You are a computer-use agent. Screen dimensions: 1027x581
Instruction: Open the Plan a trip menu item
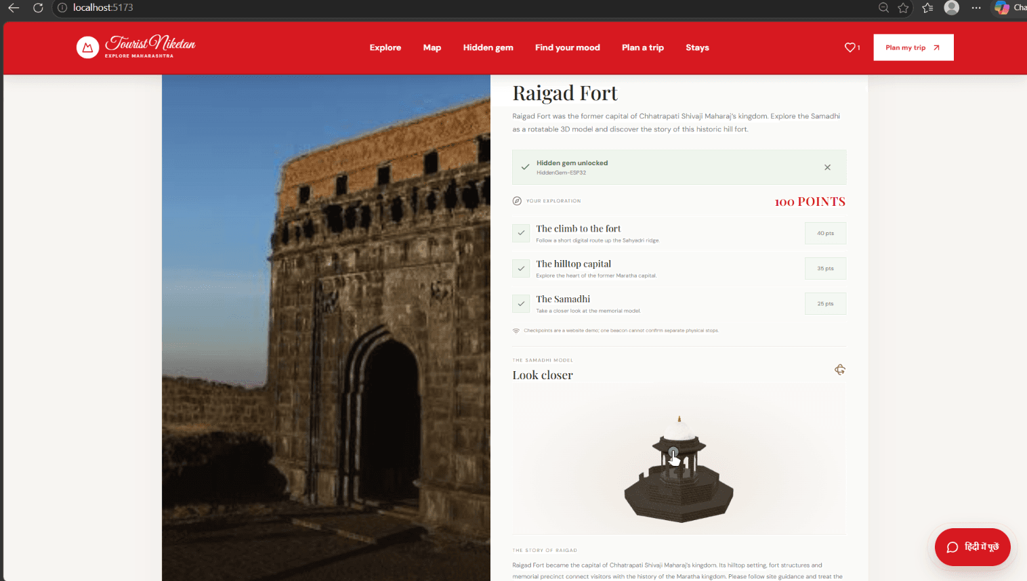(x=643, y=47)
